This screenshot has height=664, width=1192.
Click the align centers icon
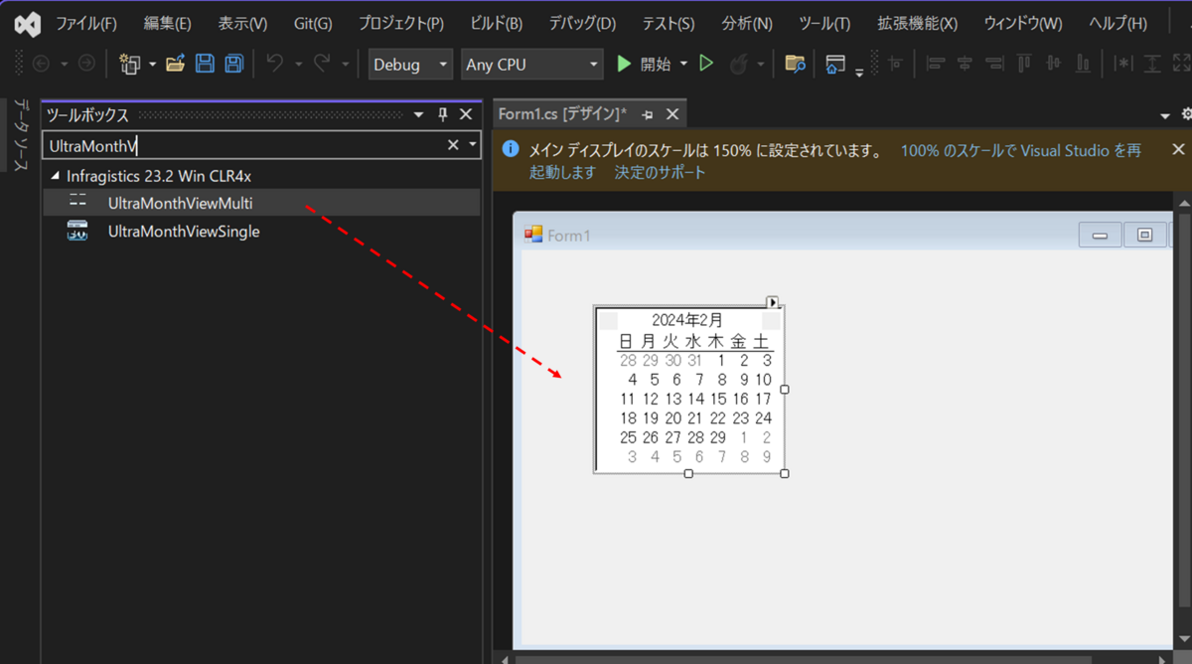[x=965, y=64]
